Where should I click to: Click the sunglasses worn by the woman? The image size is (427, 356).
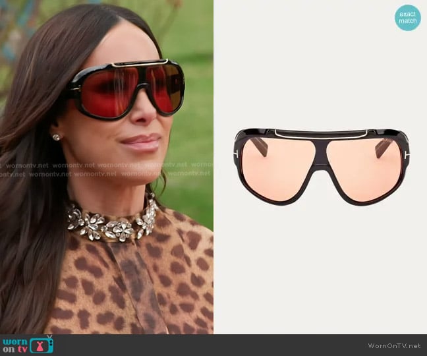[125, 89]
